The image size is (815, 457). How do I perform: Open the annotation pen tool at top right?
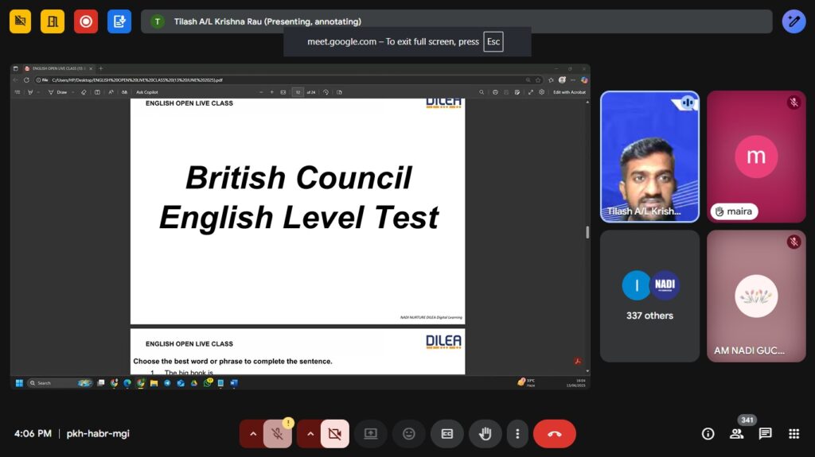click(x=794, y=21)
